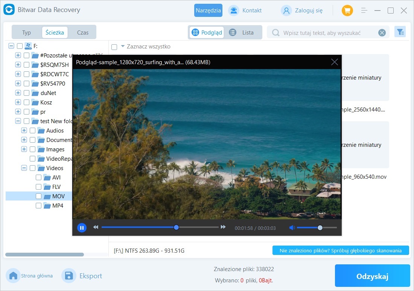This screenshot has height=291, width=414.
Task: Open the filter options icon
Action: 400,32
